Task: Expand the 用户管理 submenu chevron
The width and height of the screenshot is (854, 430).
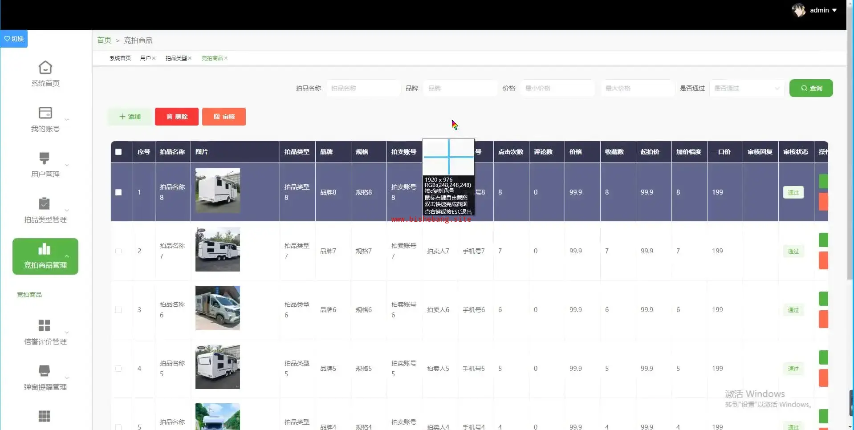Action: pyautogui.click(x=67, y=165)
